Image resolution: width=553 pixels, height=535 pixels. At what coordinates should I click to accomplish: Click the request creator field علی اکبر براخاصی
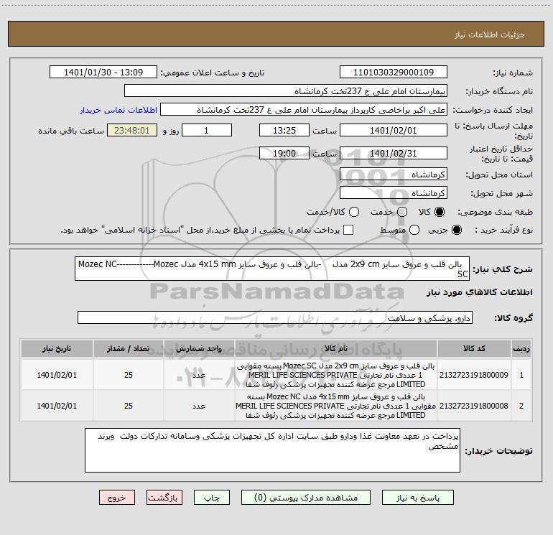[x=304, y=109]
